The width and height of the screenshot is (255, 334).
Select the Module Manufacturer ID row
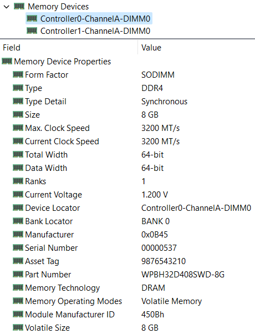point(127,315)
